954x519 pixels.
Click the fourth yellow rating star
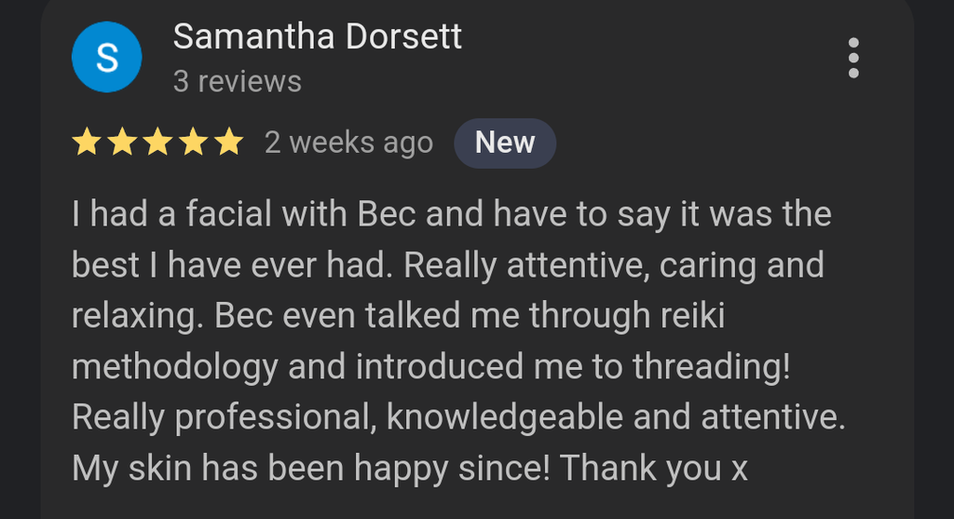(x=193, y=143)
